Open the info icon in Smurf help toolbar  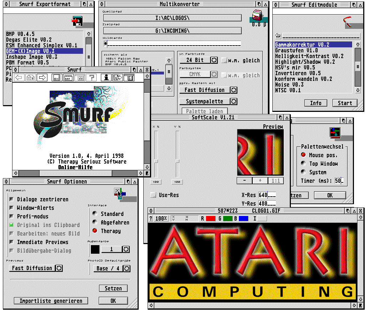click(x=106, y=78)
